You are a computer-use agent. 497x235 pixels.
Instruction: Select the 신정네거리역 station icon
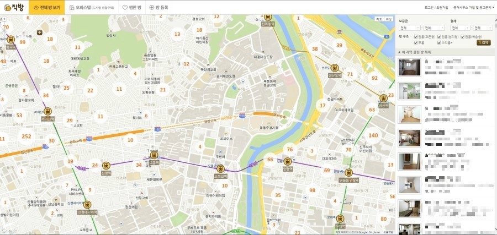point(87,205)
